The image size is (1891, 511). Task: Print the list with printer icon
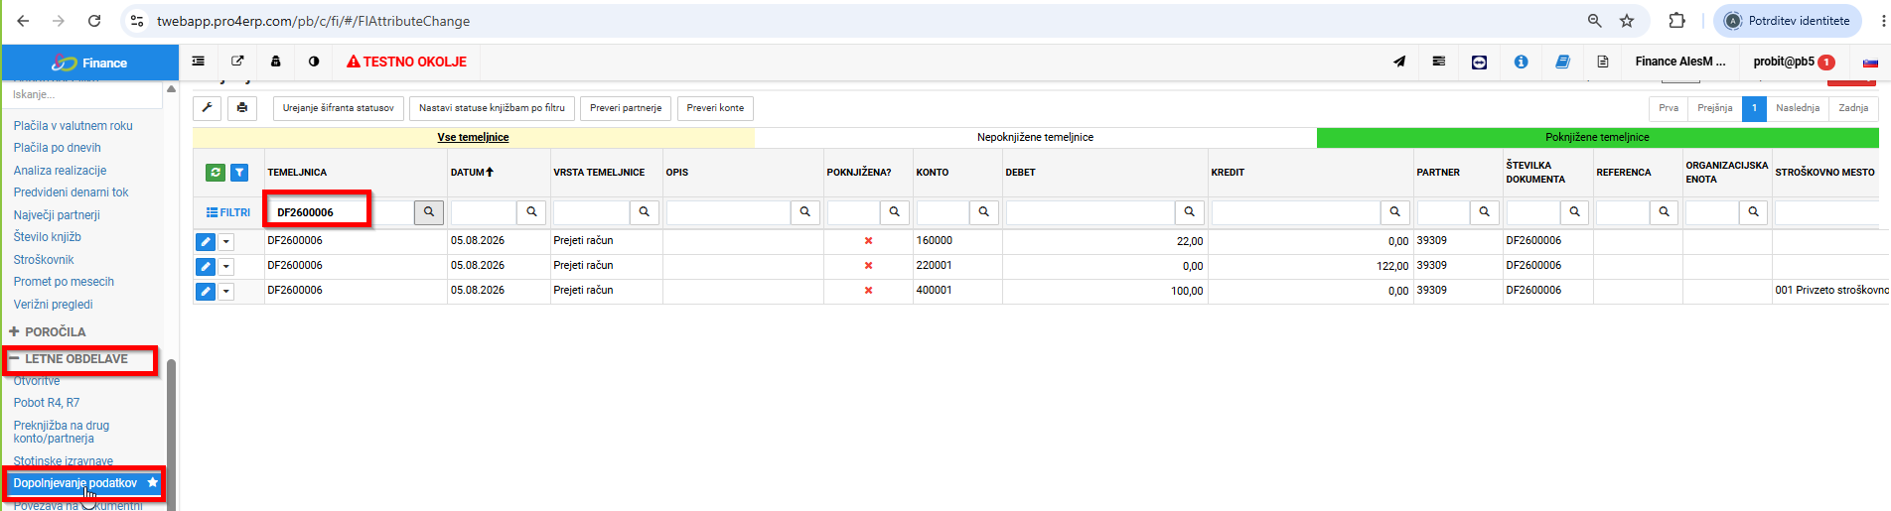[242, 108]
